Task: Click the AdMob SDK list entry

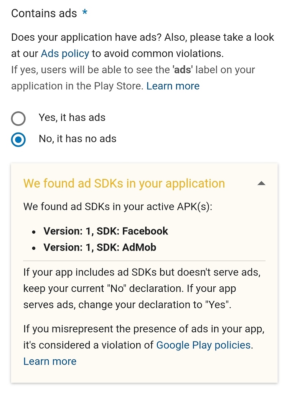Action: click(100, 248)
